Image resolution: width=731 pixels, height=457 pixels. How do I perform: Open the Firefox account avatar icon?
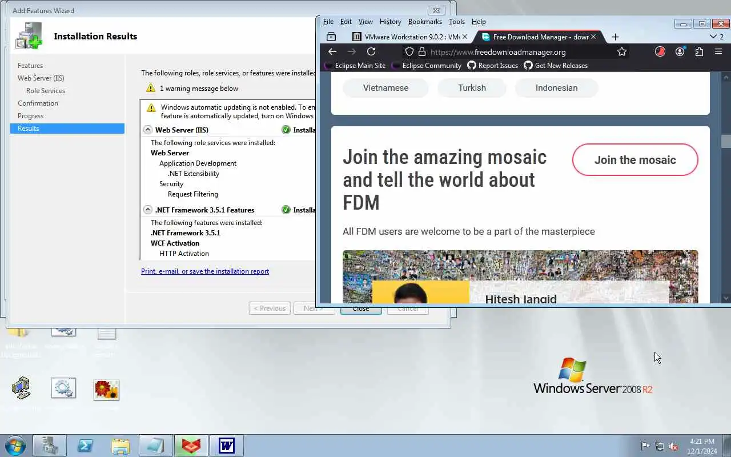[x=680, y=51]
